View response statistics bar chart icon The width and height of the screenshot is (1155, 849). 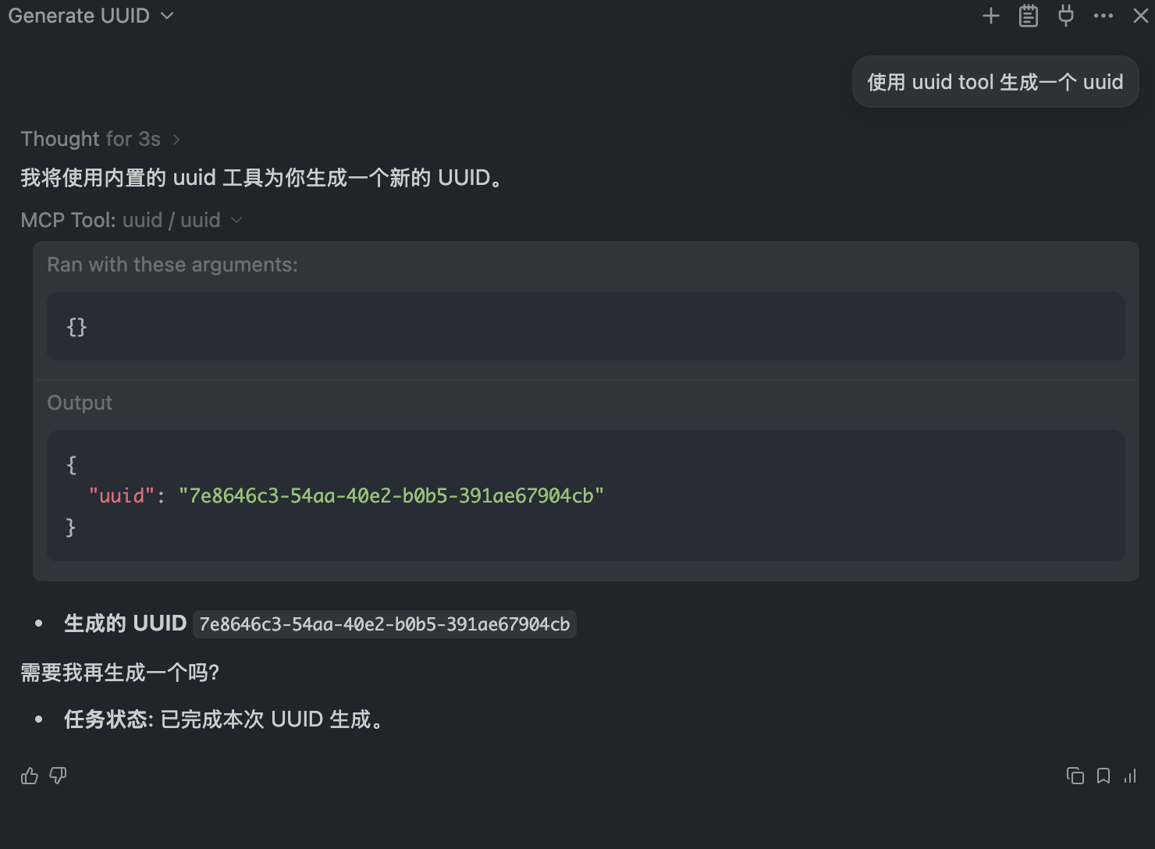tap(1130, 776)
